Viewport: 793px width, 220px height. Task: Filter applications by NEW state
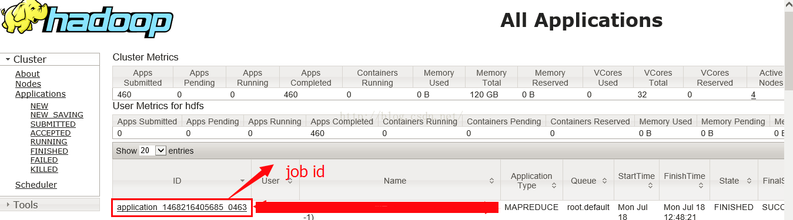(x=39, y=106)
